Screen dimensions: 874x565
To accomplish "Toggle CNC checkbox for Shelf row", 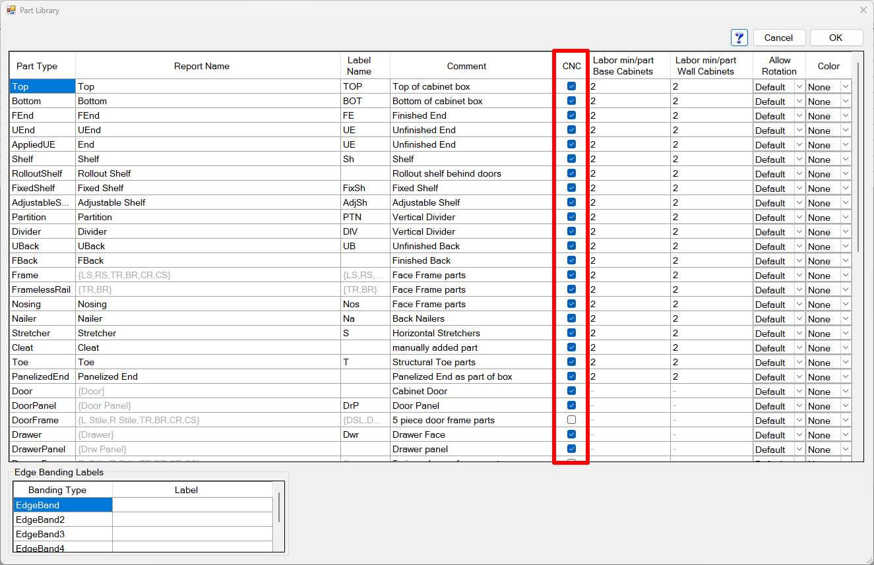I will tap(571, 159).
